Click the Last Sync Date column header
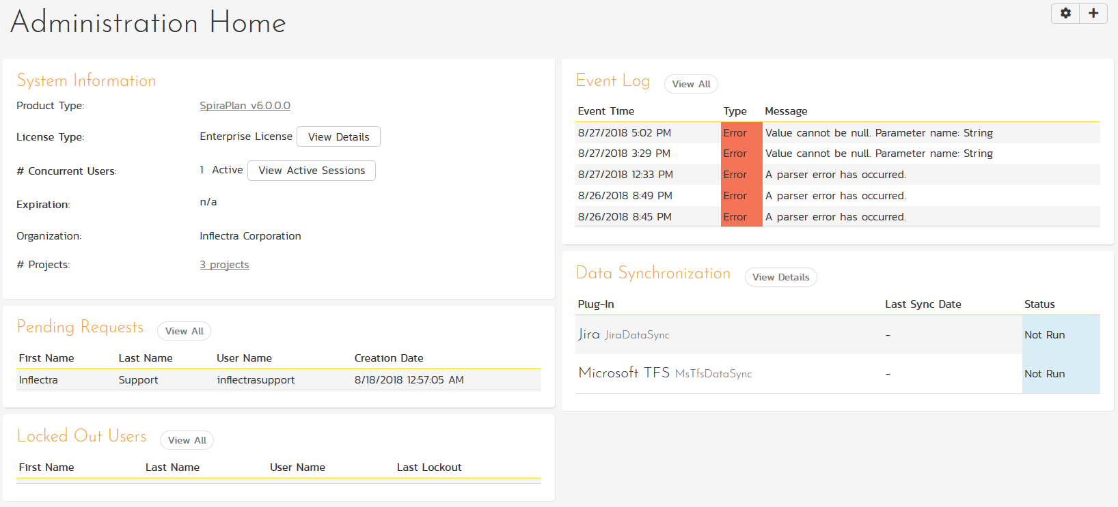The image size is (1118, 507). coord(923,304)
